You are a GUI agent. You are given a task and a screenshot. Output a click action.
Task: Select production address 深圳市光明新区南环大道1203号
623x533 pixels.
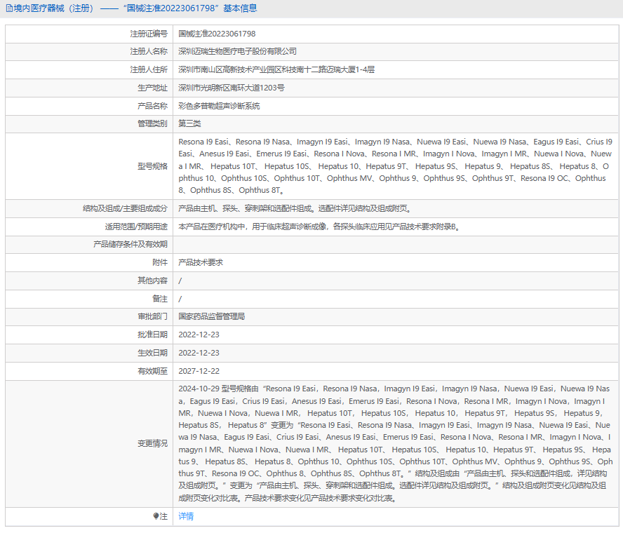point(232,88)
